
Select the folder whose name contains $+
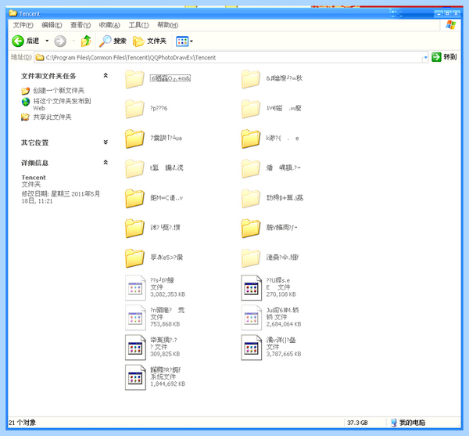[272, 197]
